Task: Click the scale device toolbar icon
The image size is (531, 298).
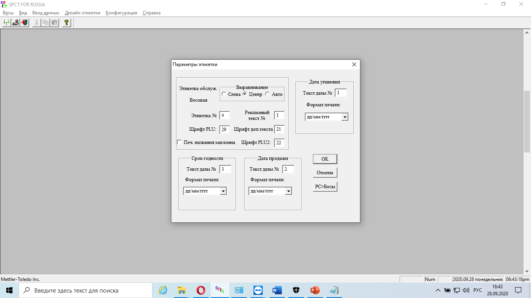Action: (x=16, y=23)
